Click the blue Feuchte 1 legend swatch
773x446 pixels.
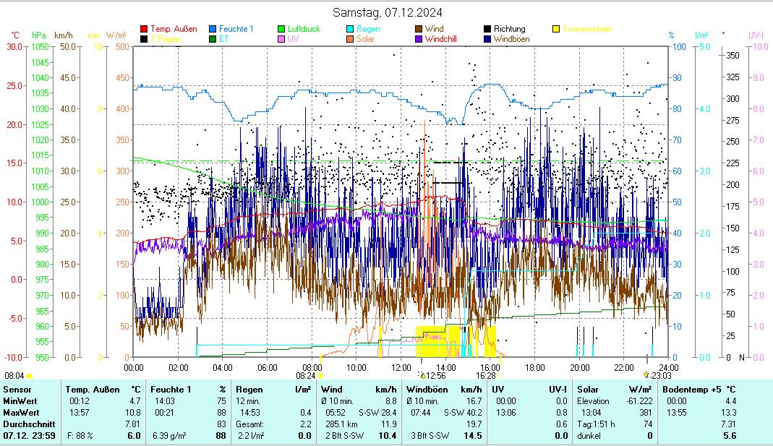(213, 29)
